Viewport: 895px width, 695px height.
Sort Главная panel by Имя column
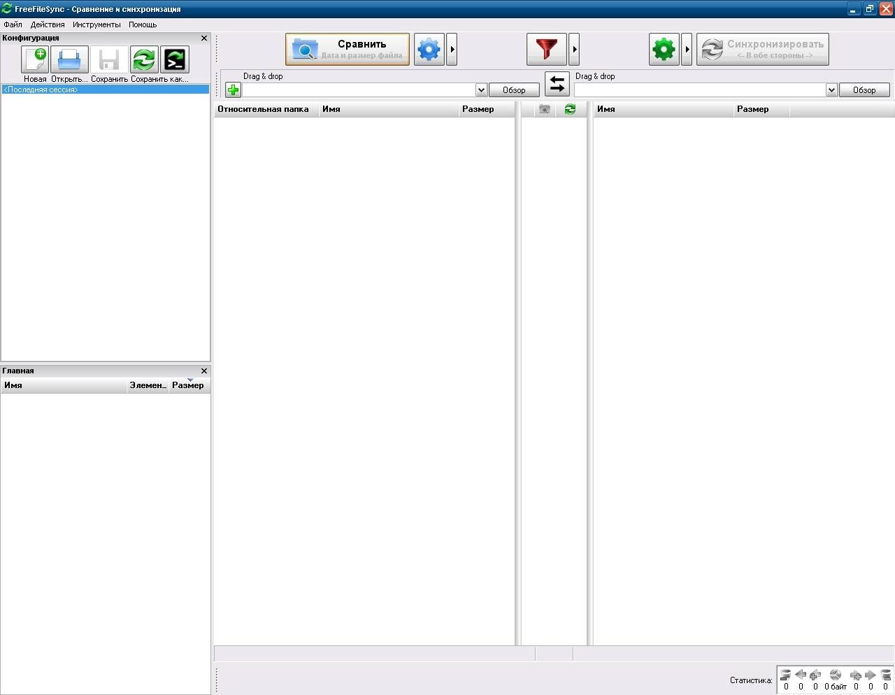(64, 385)
